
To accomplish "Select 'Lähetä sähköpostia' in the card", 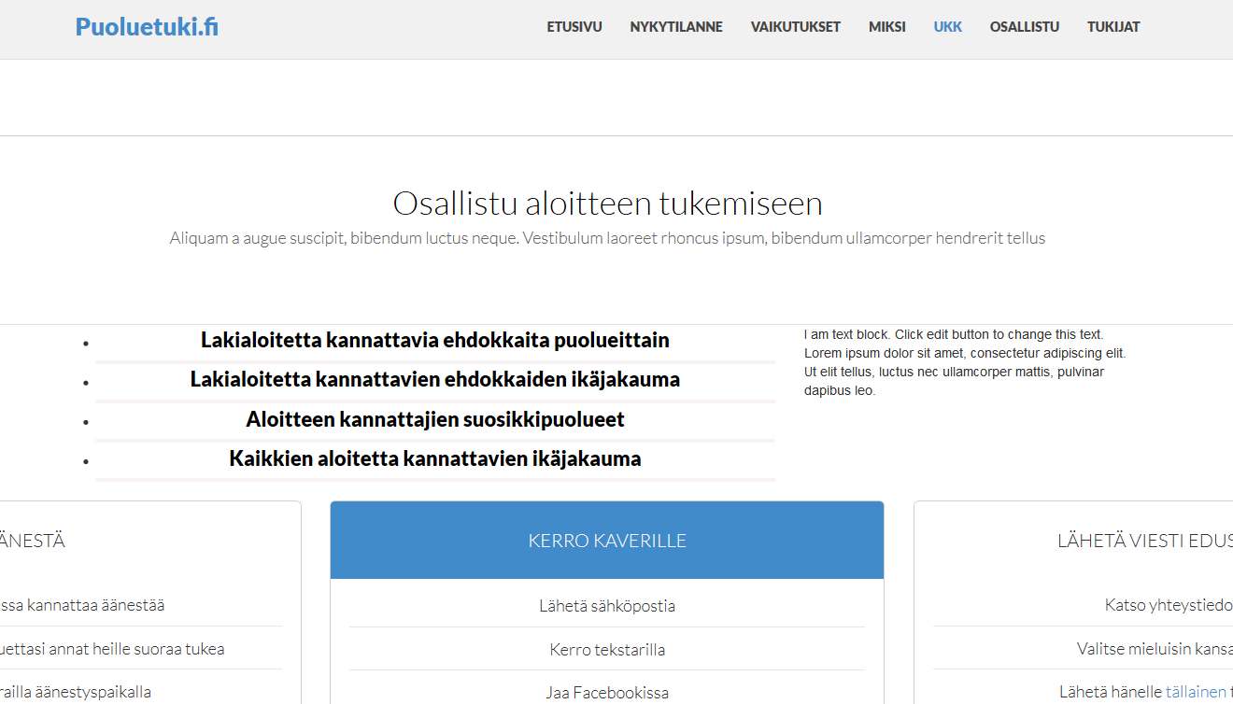I will [606, 606].
